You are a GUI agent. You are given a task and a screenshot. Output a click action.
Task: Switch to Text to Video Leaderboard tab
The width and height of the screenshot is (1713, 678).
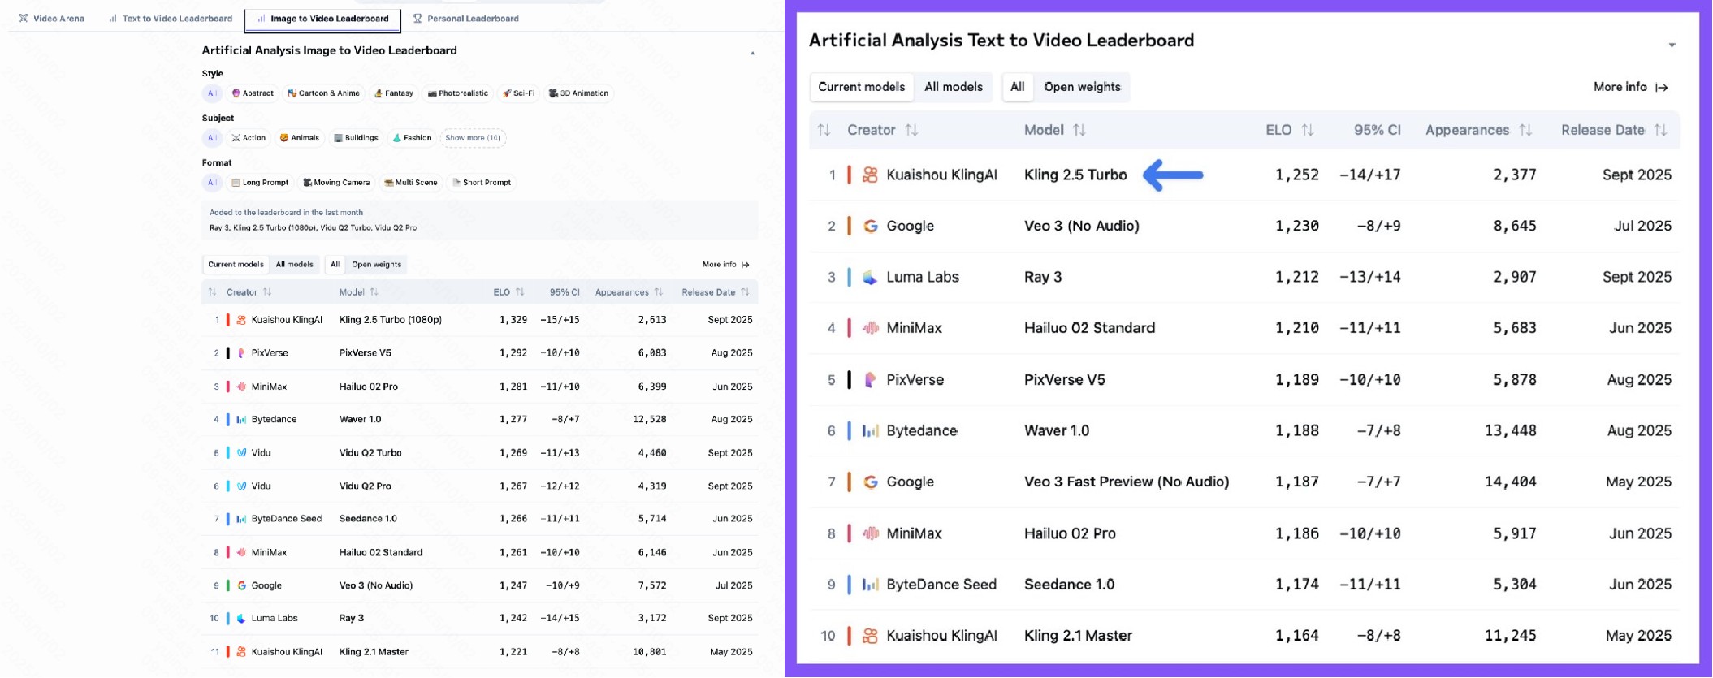(171, 18)
